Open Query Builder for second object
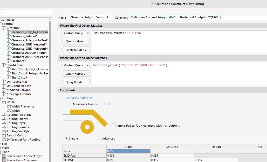 (76, 82)
